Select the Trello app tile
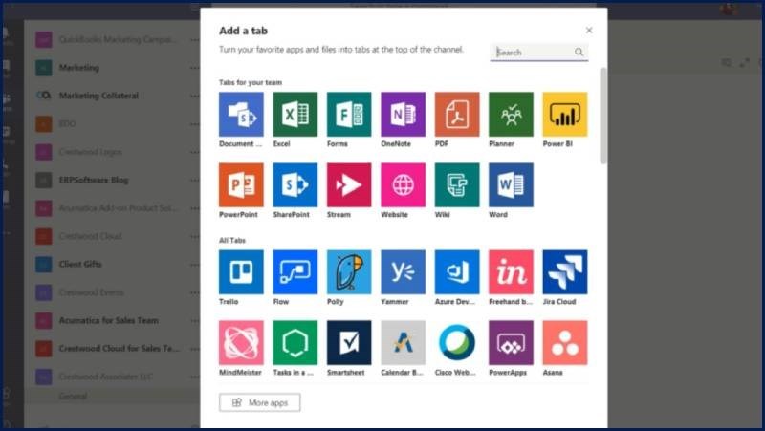Screen dimensions: 765x431 tap(241, 272)
